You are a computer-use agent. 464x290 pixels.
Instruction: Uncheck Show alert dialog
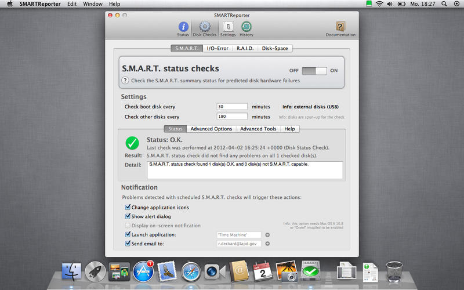128,216
